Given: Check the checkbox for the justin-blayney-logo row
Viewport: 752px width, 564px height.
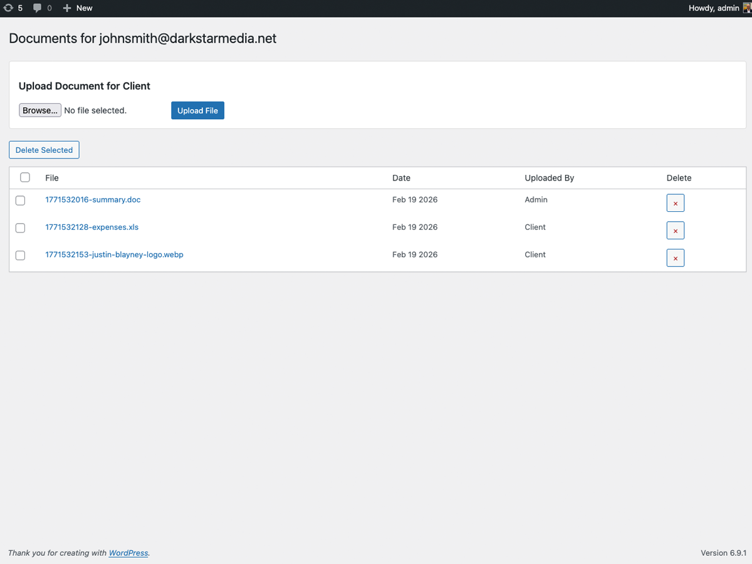Looking at the screenshot, I should point(20,255).
